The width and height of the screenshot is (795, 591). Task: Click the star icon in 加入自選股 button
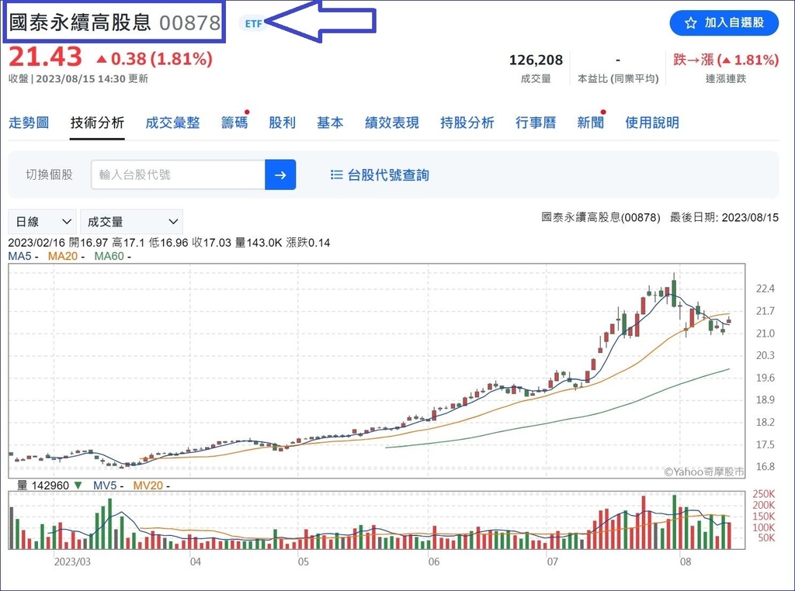point(690,22)
